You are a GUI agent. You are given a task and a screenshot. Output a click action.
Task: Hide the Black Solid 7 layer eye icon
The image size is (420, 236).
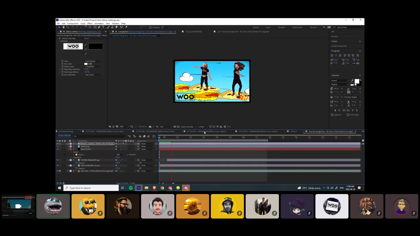pos(58,149)
